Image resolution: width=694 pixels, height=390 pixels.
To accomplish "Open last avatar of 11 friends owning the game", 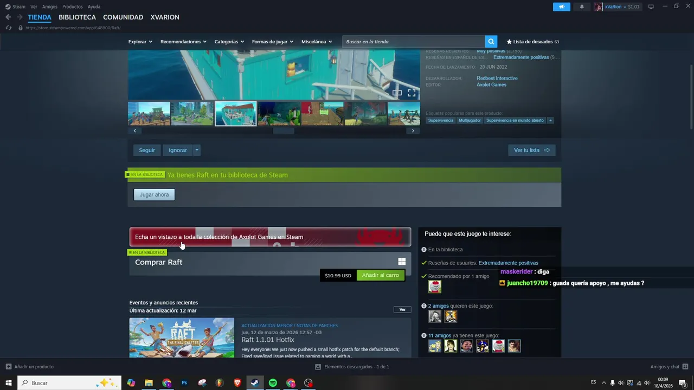I will [x=514, y=346].
